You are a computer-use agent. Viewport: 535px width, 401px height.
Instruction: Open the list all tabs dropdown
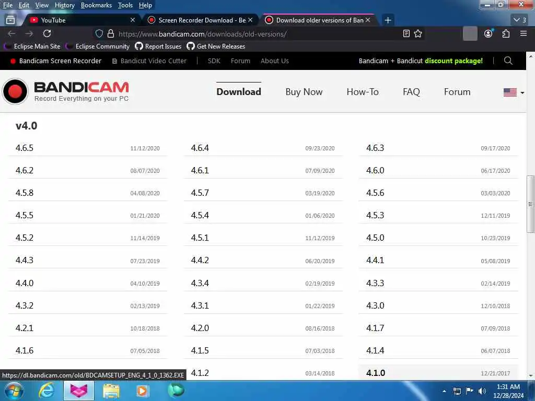click(x=520, y=20)
